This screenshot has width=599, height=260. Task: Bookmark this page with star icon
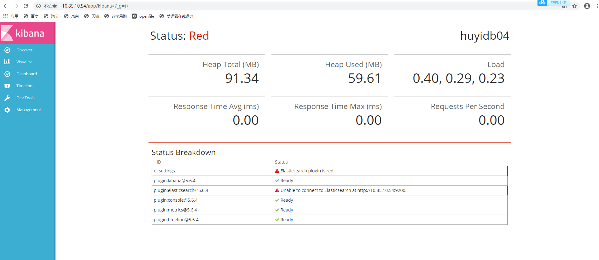[574, 6]
